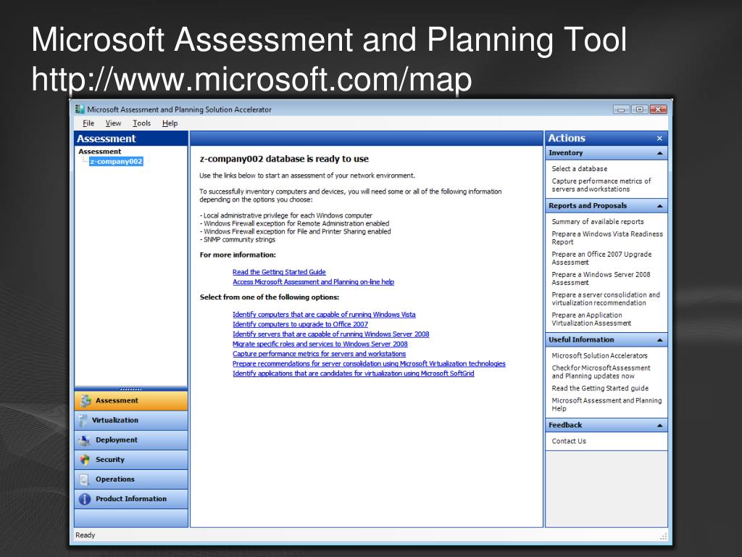Click Capture performance metrics action in Inventory

coord(601,185)
